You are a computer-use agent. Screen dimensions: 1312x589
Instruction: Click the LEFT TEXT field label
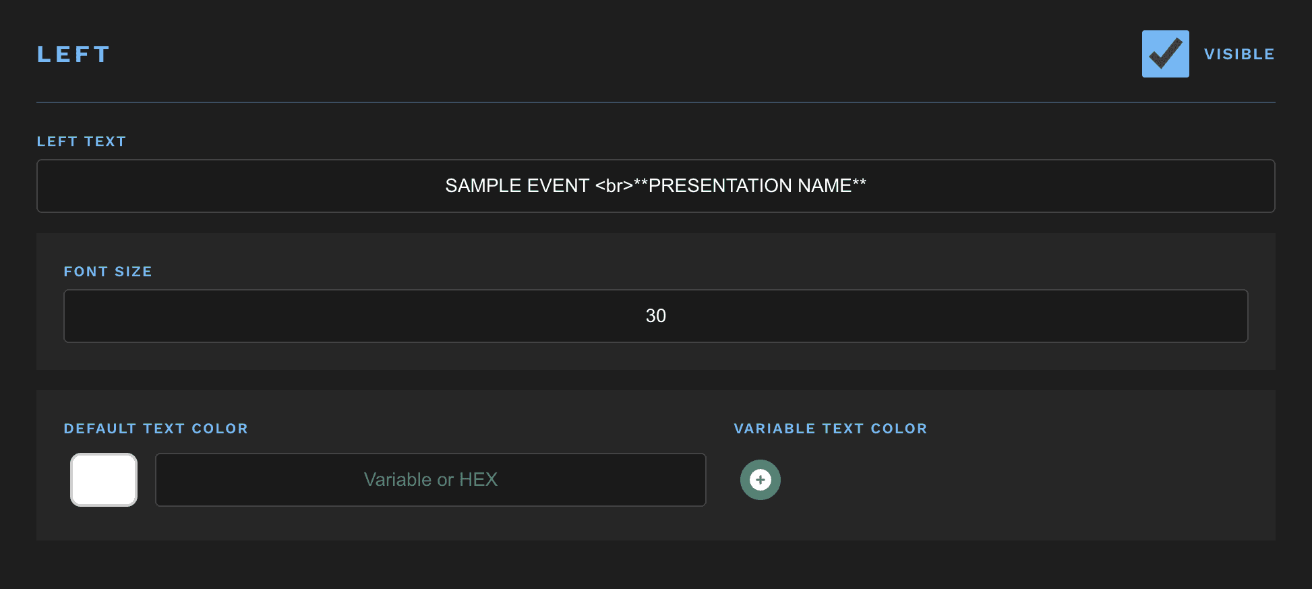tap(81, 142)
